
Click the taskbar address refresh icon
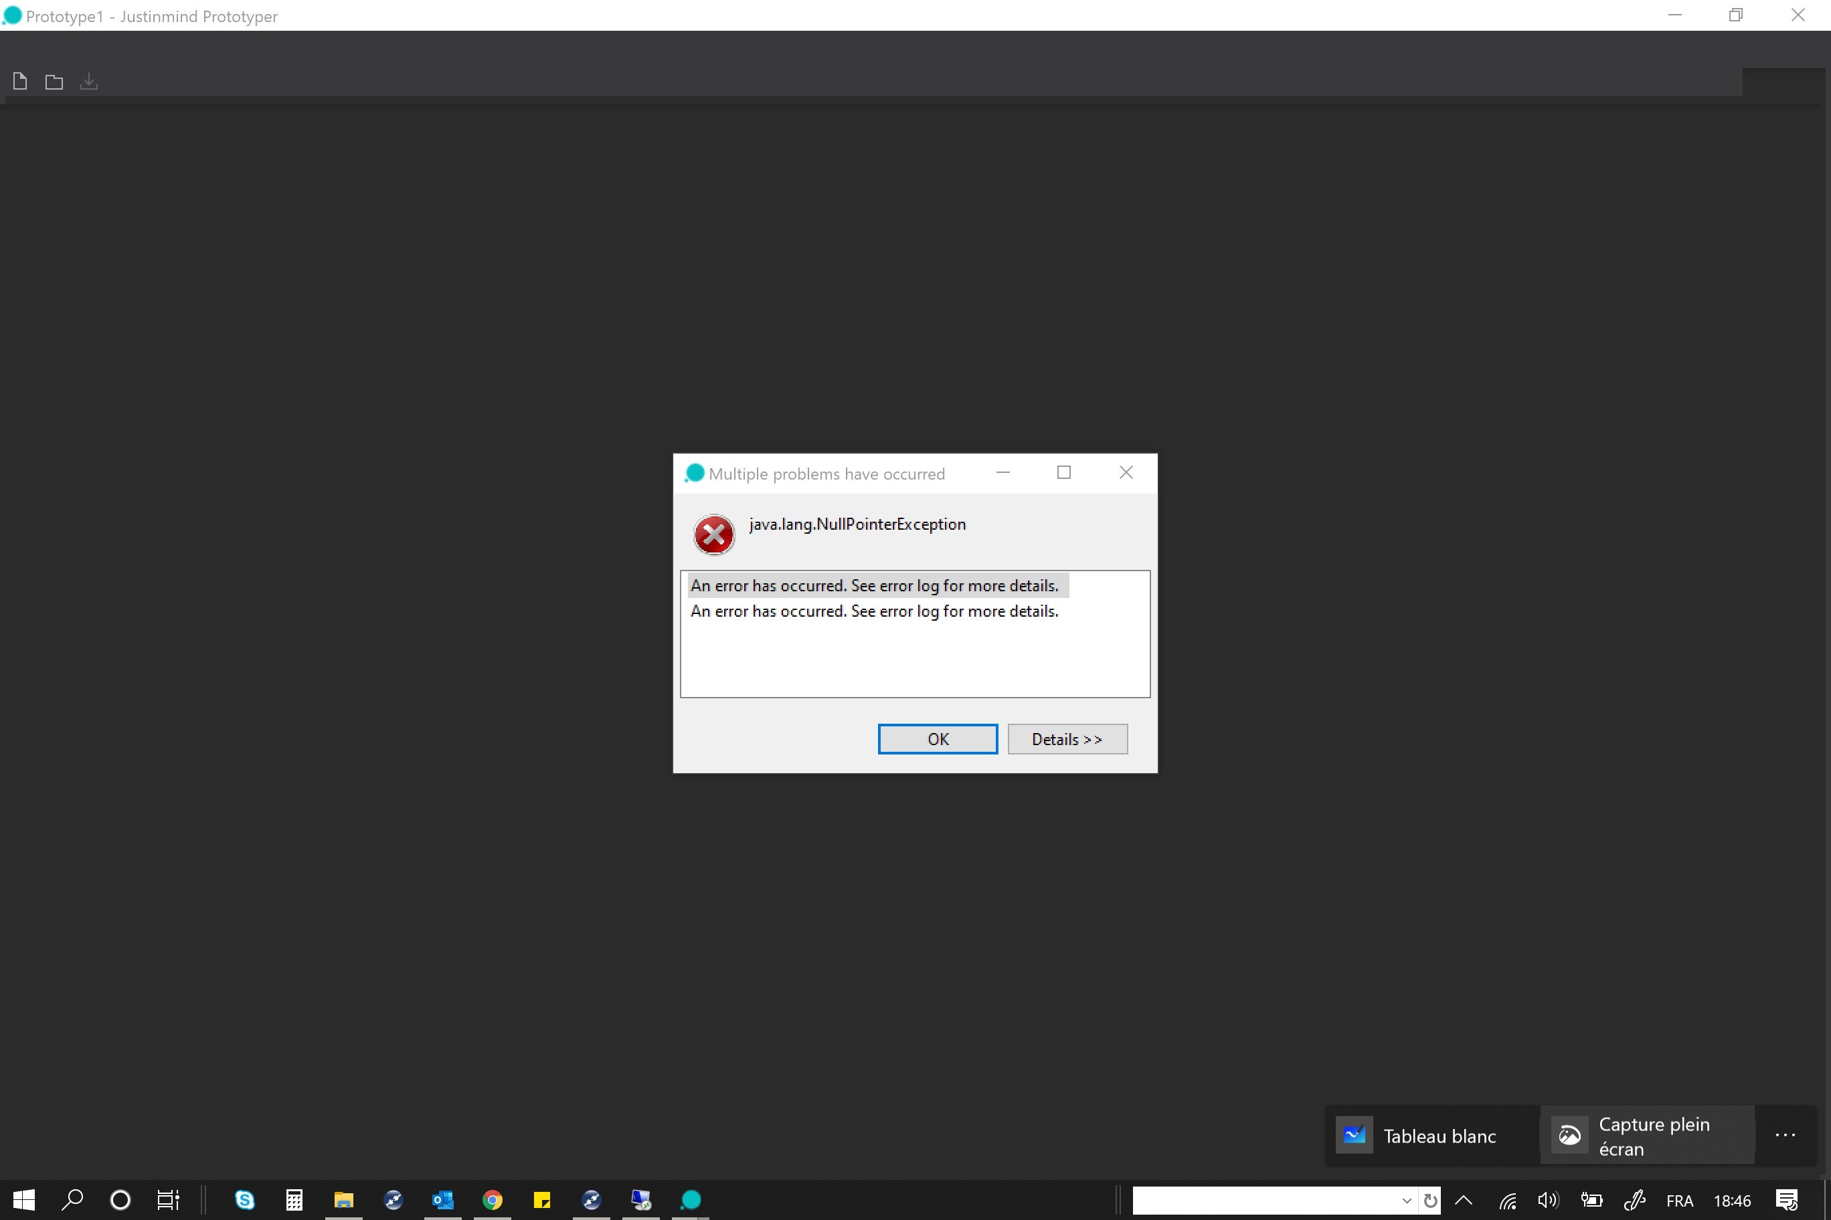(1430, 1201)
